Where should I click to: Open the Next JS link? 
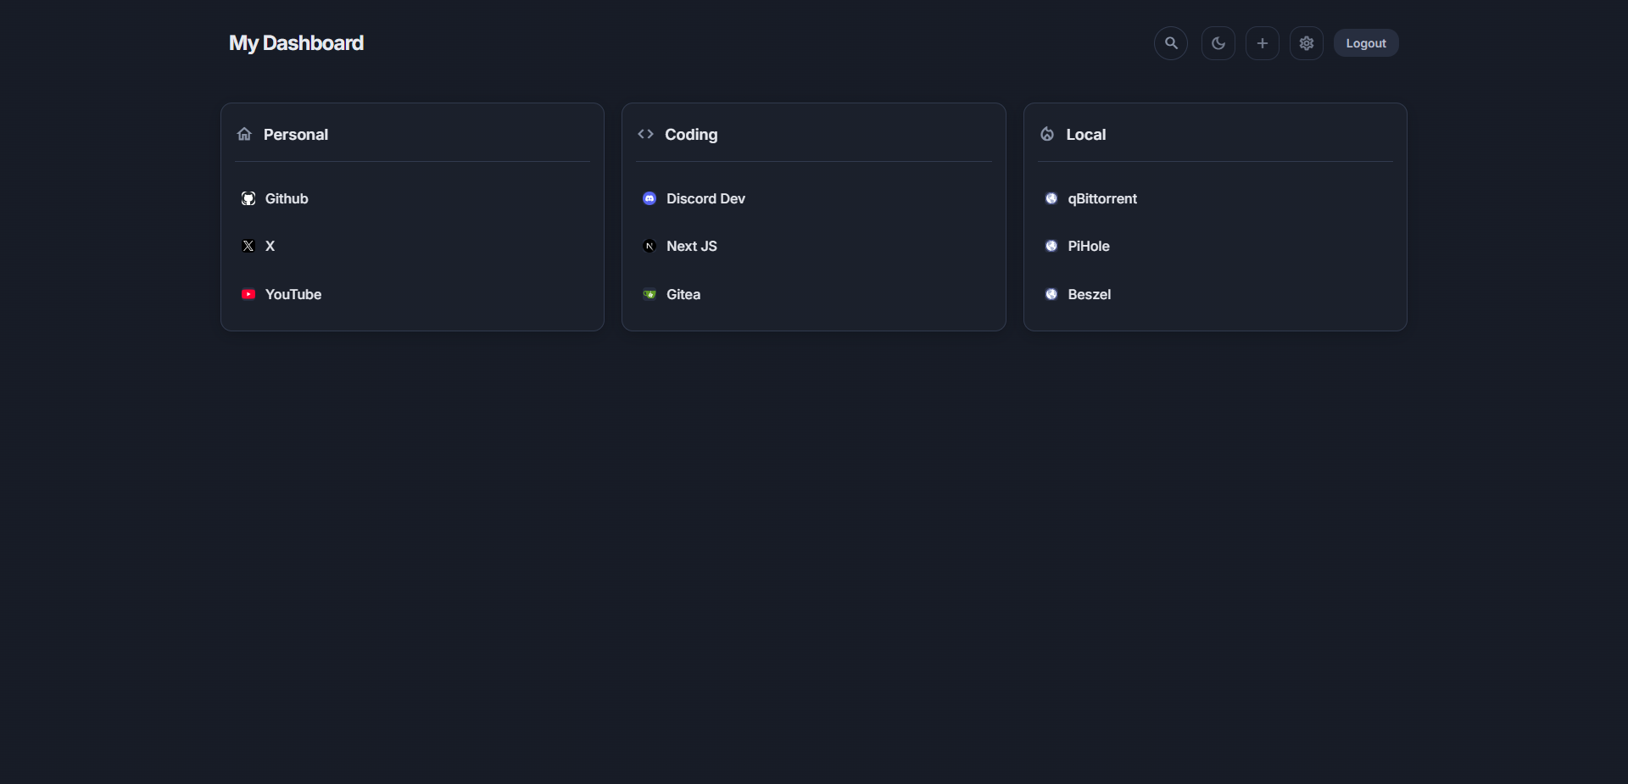pyautogui.click(x=692, y=246)
